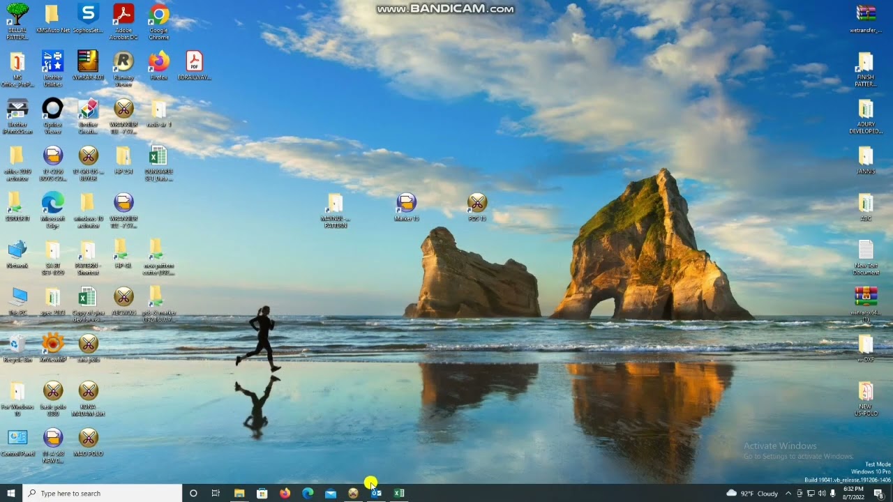Click the taskbar search box
The image size is (893, 502).
pos(103,493)
